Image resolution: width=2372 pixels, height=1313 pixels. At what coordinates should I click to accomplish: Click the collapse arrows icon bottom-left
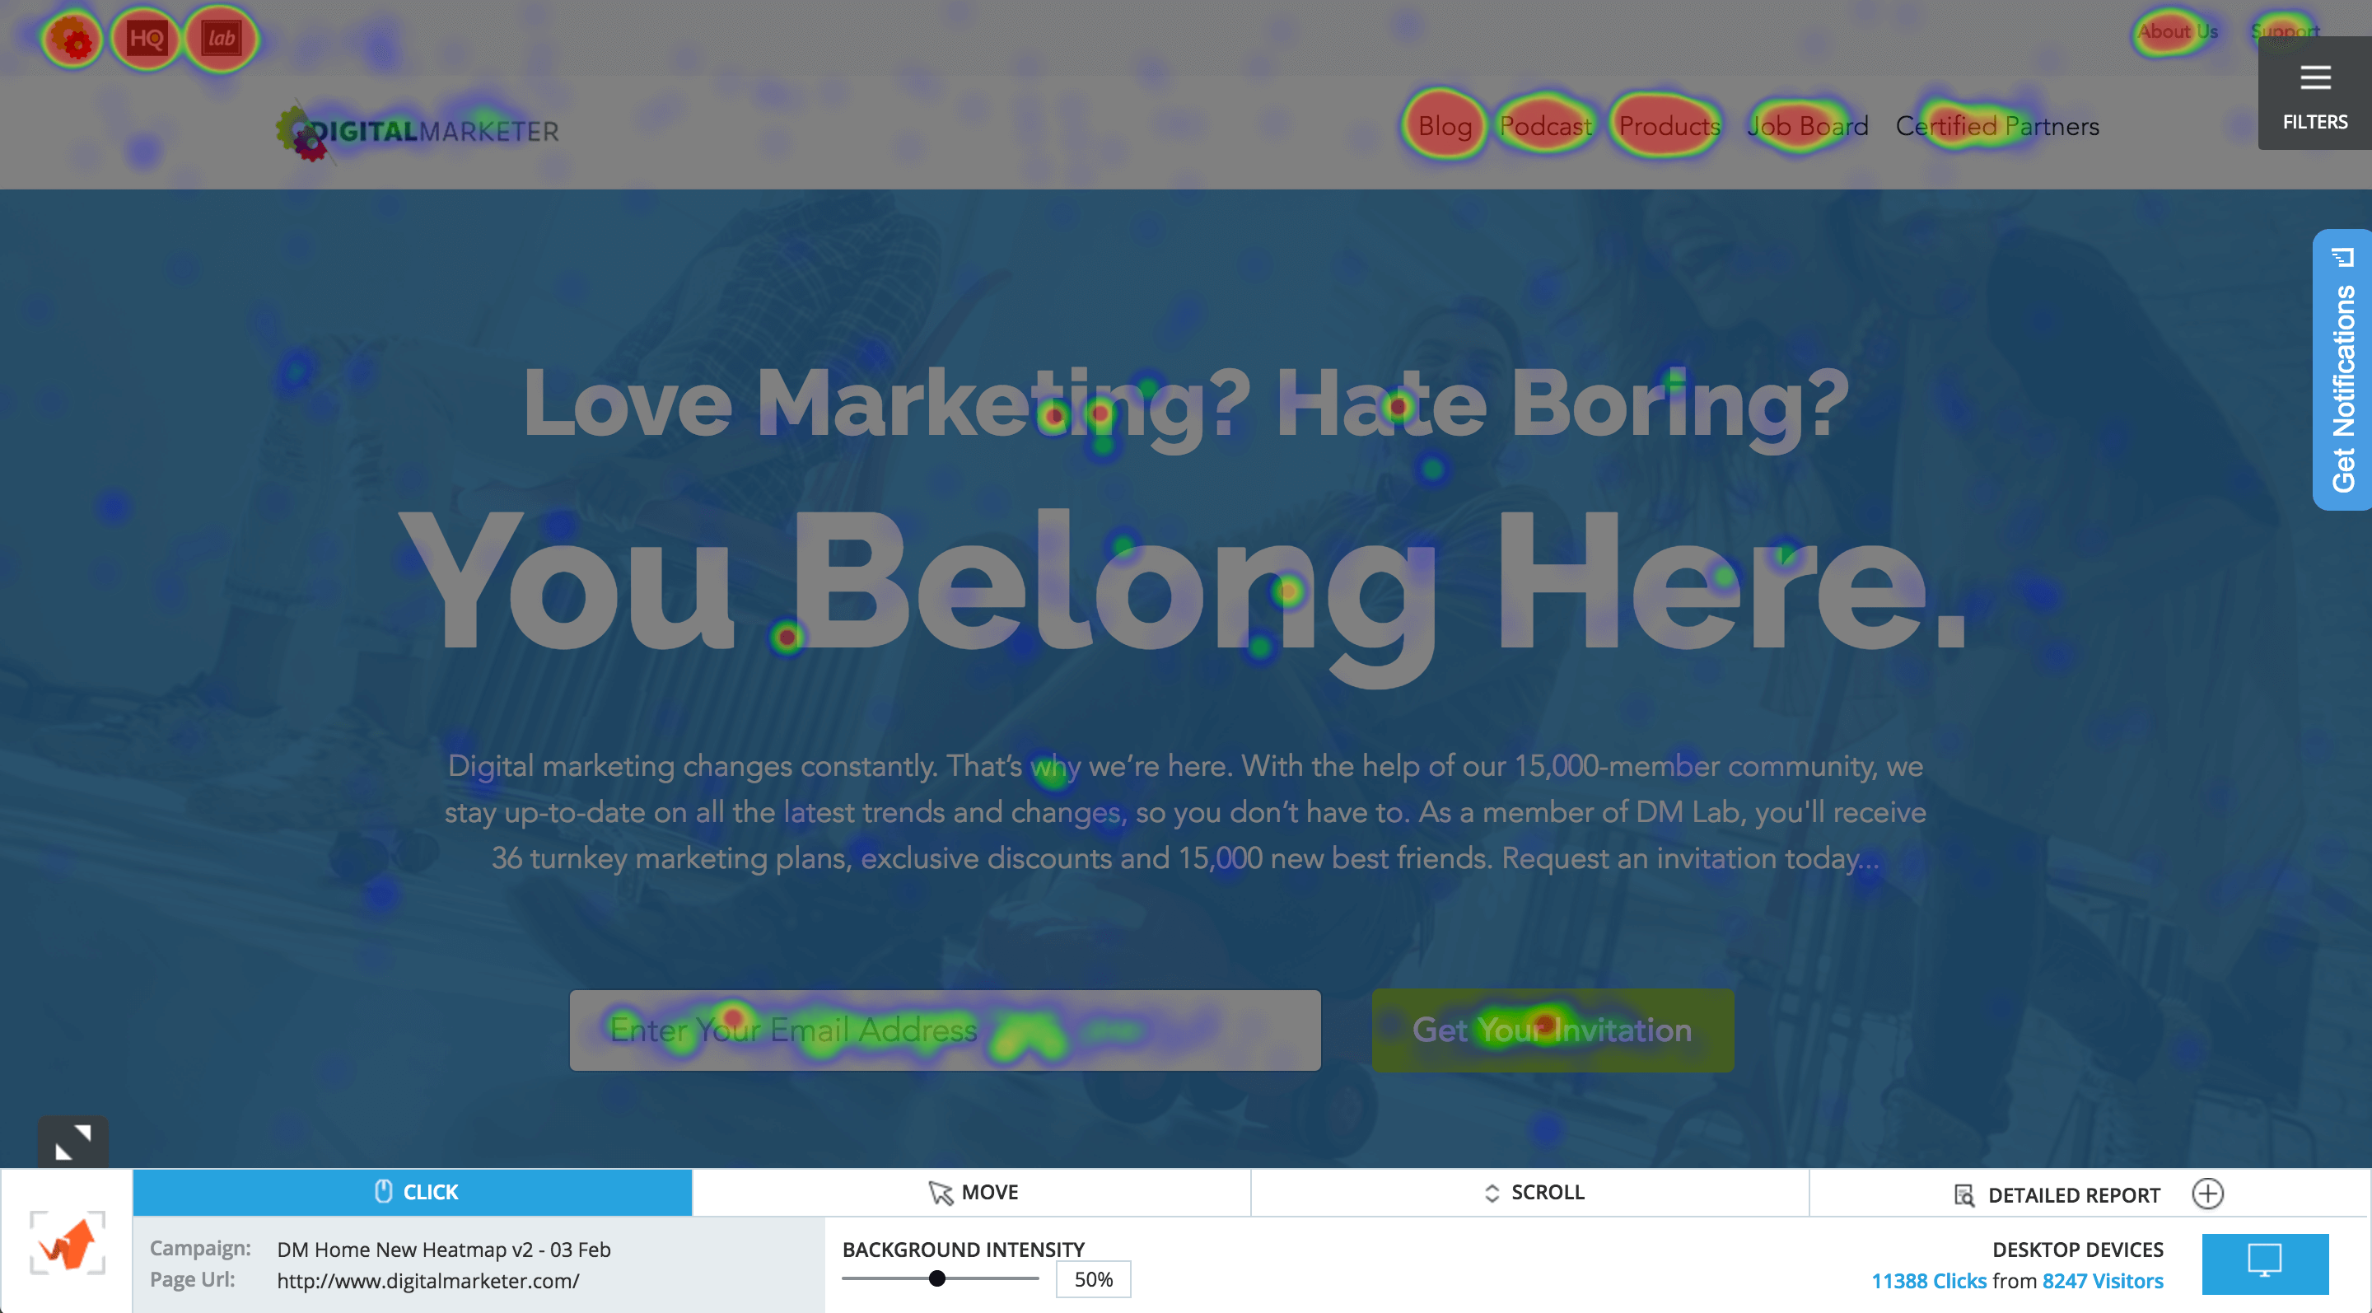tap(73, 1142)
